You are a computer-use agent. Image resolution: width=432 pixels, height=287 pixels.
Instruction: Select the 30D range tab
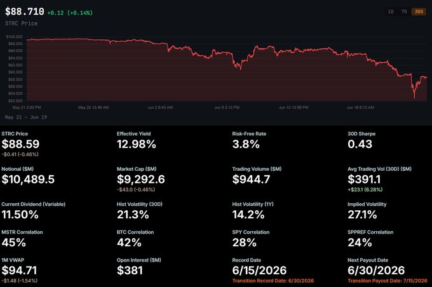[419, 11]
